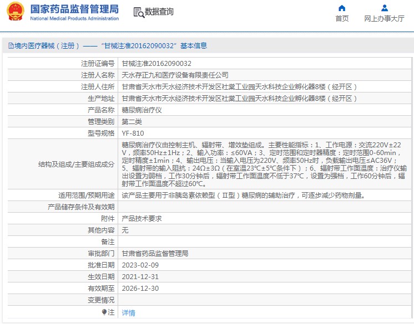Click the 产品名称 label
Screen dimensions: 414x324
pyautogui.click(x=101, y=110)
